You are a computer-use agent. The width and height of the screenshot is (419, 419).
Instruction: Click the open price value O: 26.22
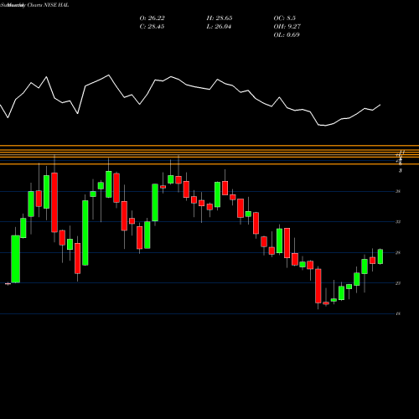(x=152, y=18)
